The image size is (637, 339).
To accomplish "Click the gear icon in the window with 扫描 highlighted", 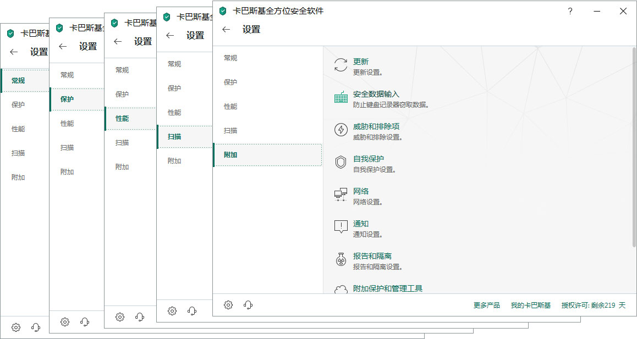I will coord(172,311).
